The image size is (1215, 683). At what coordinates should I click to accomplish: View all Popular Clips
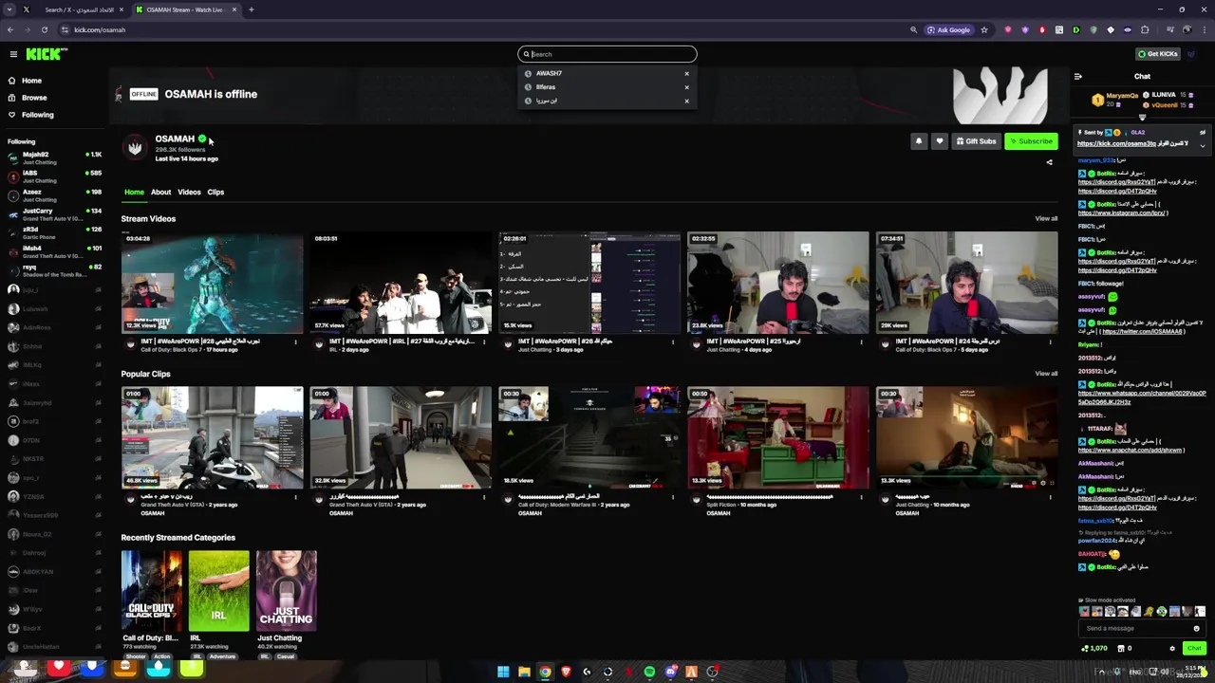(x=1046, y=374)
